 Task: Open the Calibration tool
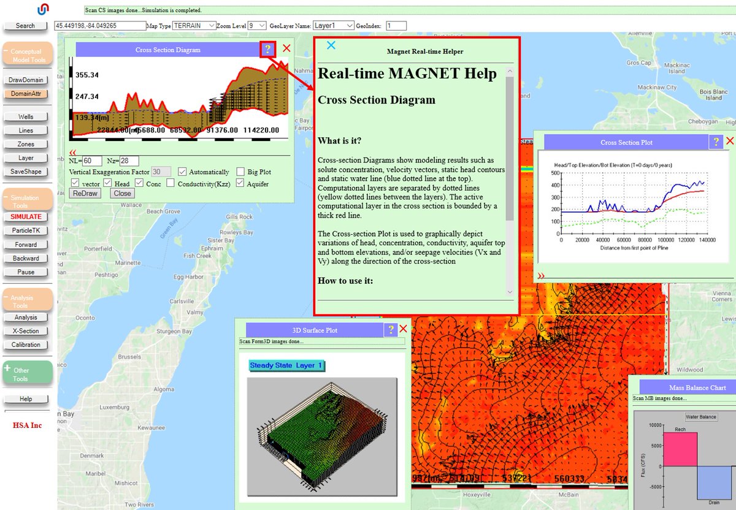click(25, 344)
